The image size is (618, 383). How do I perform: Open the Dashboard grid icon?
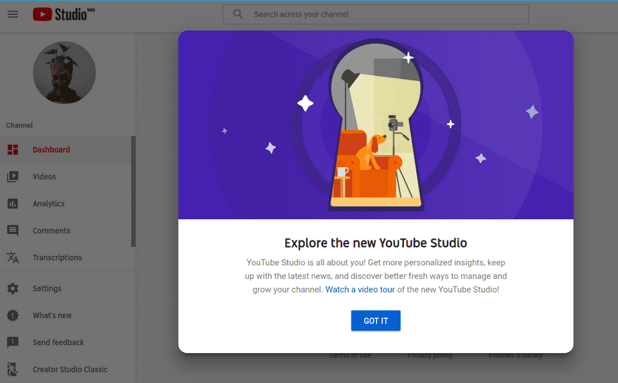tap(13, 149)
